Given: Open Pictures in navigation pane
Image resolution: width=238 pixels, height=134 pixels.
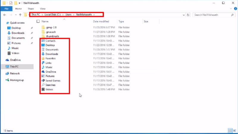Looking at the screenshot, I should click(16, 43).
